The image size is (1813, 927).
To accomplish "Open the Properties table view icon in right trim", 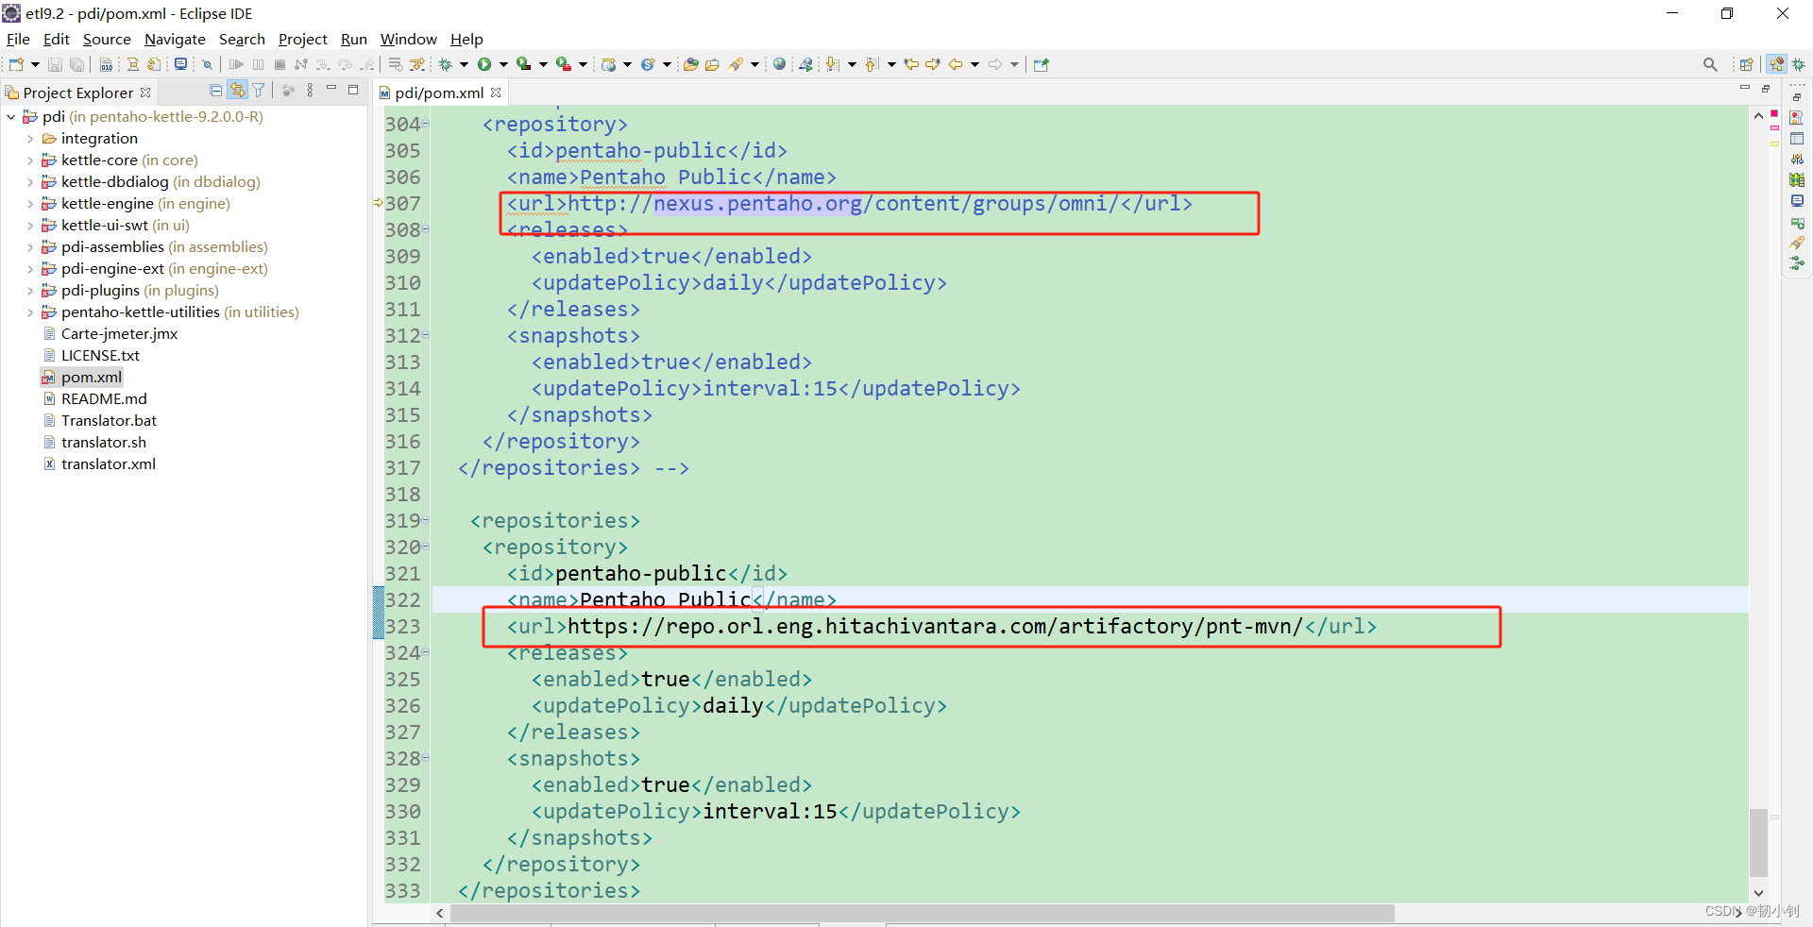I will [x=1797, y=139].
